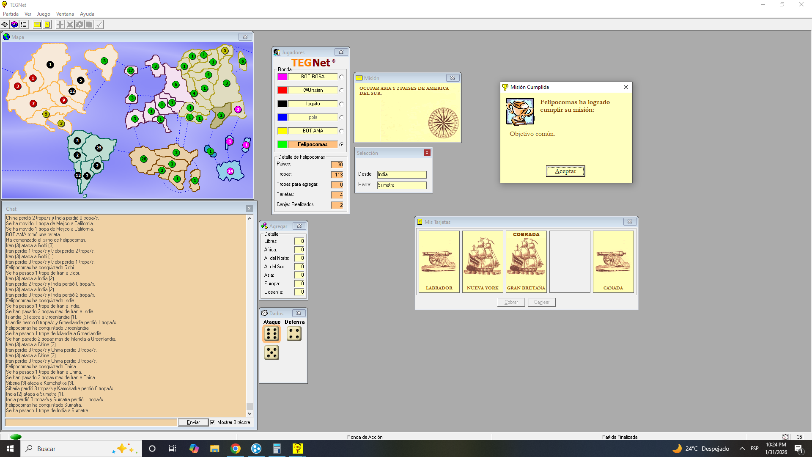Screen dimensions: 812x457
Task: Click the checkmark end turn toolbar icon
Action: [99, 25]
